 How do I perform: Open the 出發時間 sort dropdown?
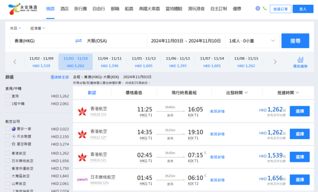pos(237,93)
